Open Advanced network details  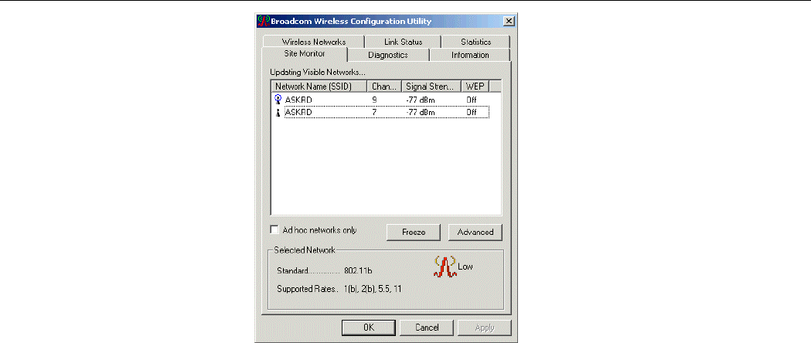(x=475, y=232)
